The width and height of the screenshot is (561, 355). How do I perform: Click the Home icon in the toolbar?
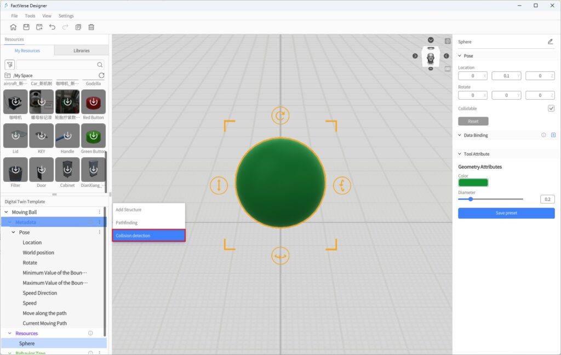tap(13, 27)
